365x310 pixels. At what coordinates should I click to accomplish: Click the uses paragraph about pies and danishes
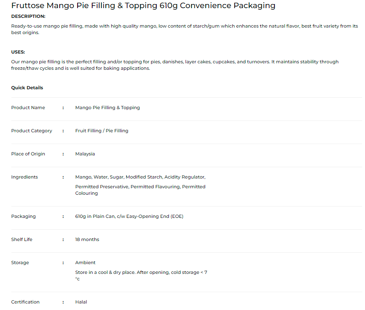click(175, 65)
